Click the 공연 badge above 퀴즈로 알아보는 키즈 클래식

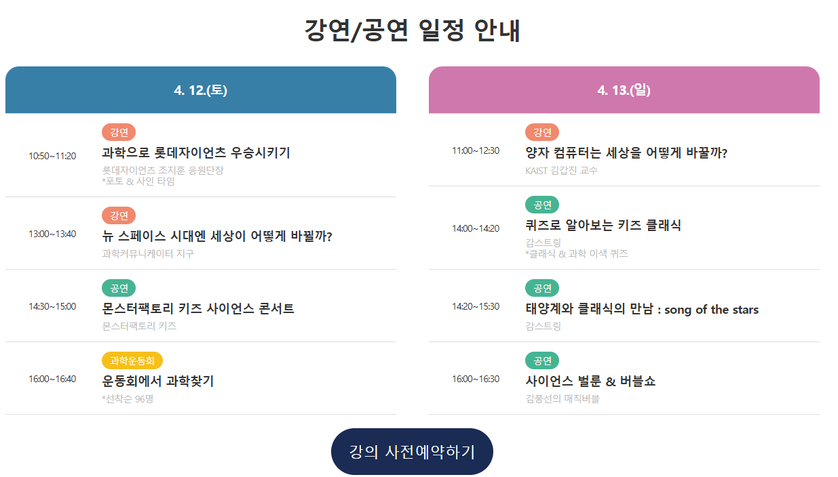(542, 204)
